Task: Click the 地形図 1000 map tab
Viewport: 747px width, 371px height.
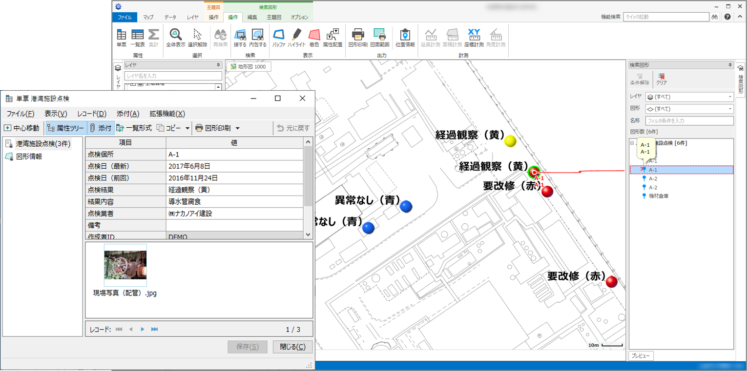Action: (249, 66)
